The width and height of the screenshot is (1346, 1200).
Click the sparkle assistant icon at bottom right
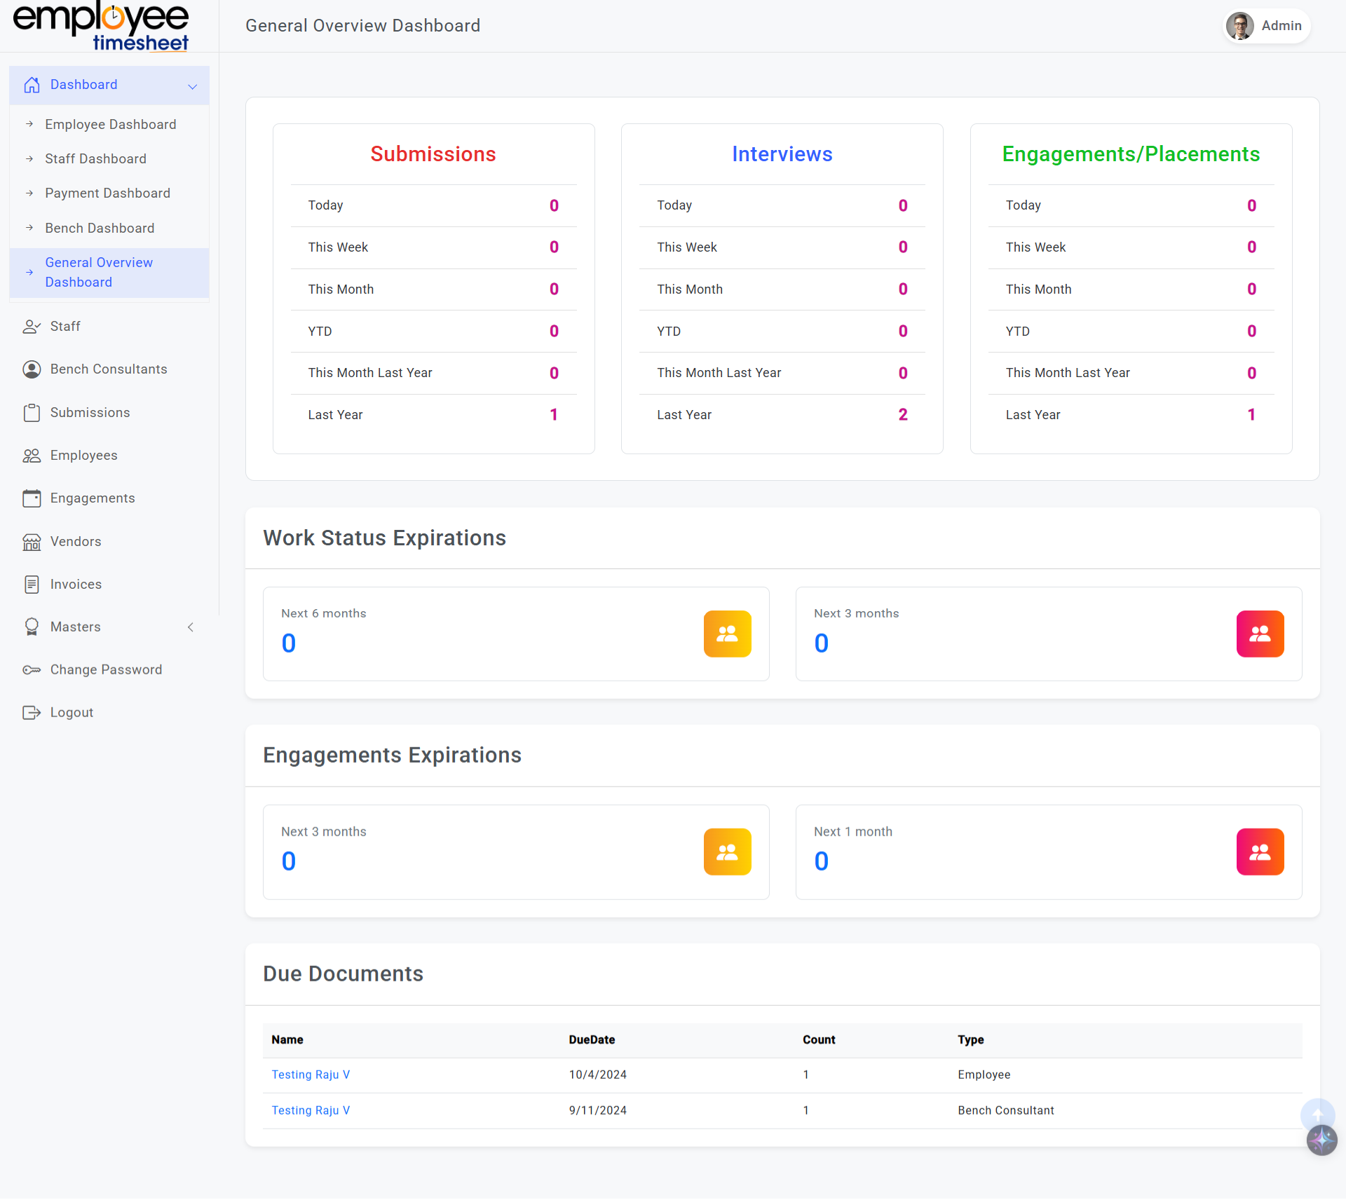click(x=1321, y=1140)
